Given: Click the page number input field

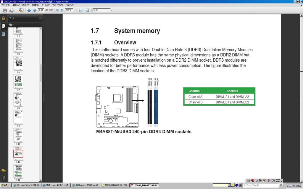Looking at the screenshot, I should (41, 10).
